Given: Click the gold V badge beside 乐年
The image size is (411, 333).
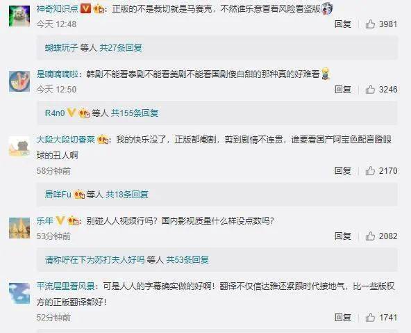Looking at the screenshot, I should 60,220.
